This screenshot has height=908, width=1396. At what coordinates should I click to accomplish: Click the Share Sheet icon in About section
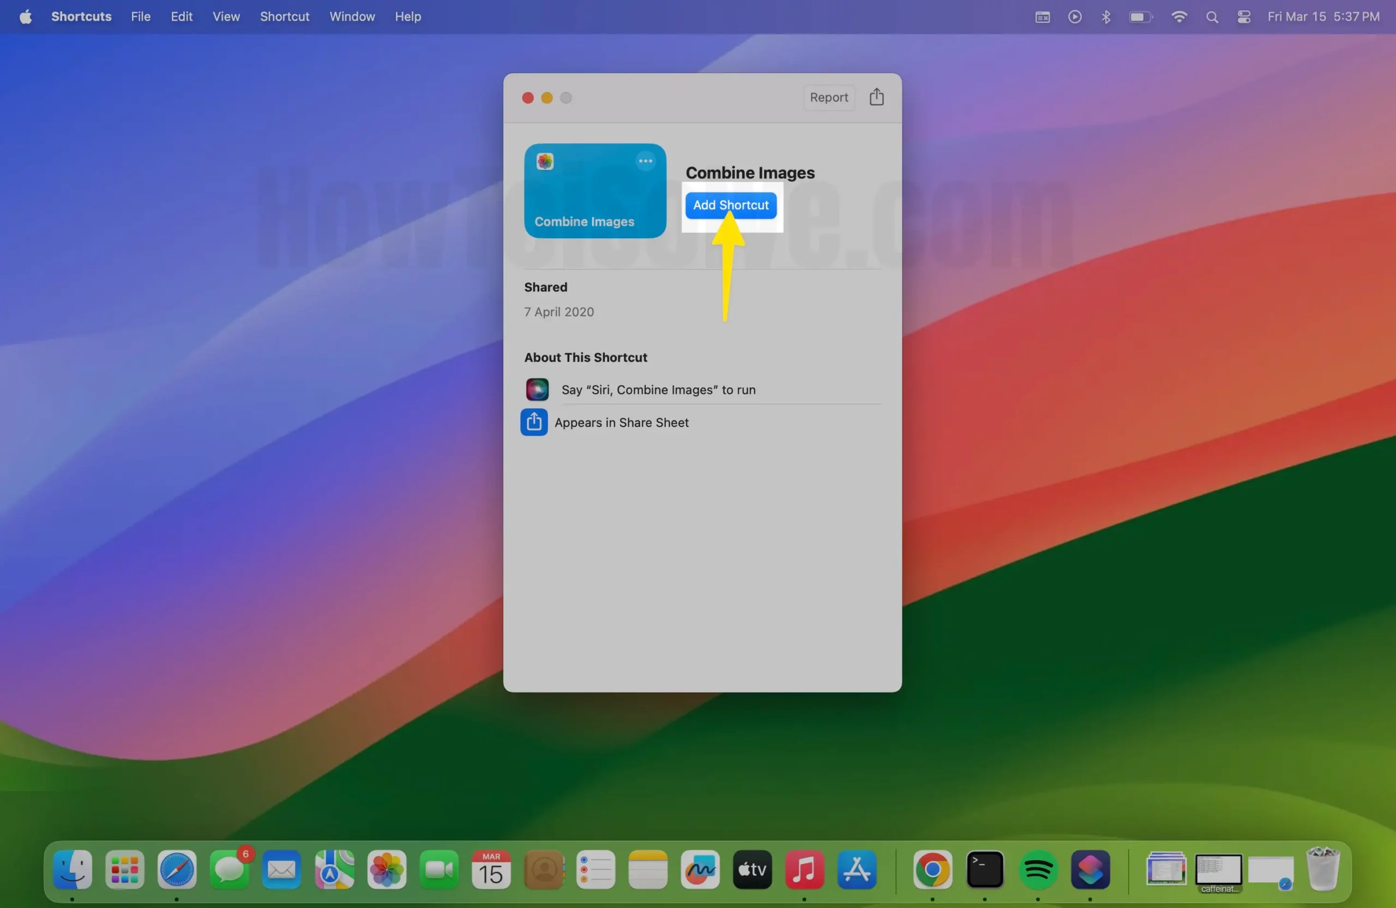tap(534, 422)
